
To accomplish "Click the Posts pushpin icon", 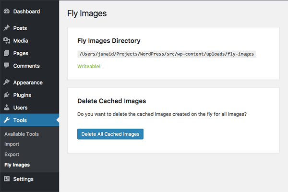I will [7, 28].
